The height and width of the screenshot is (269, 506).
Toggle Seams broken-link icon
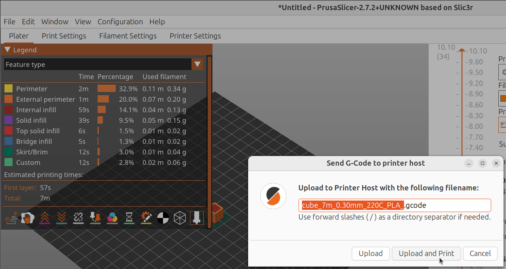tap(78, 218)
